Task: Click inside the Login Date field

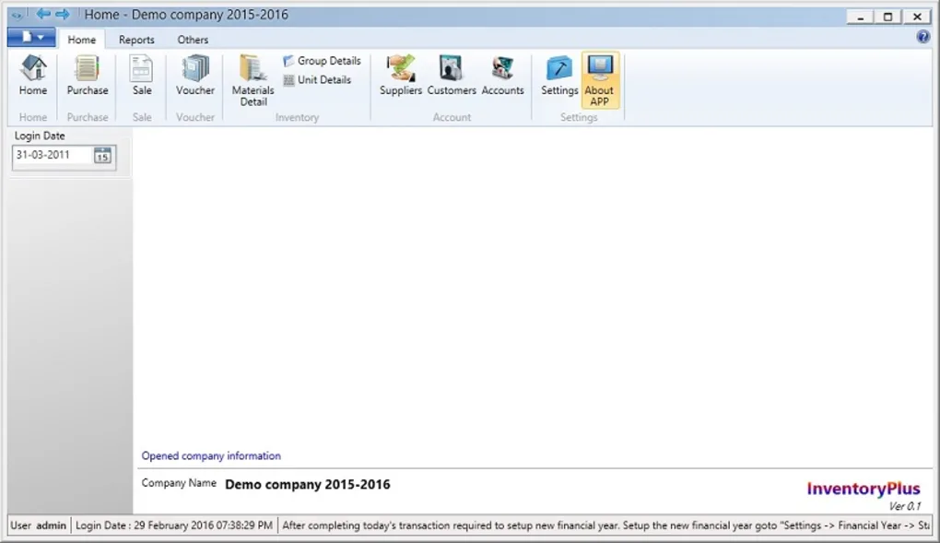Action: tap(51, 156)
